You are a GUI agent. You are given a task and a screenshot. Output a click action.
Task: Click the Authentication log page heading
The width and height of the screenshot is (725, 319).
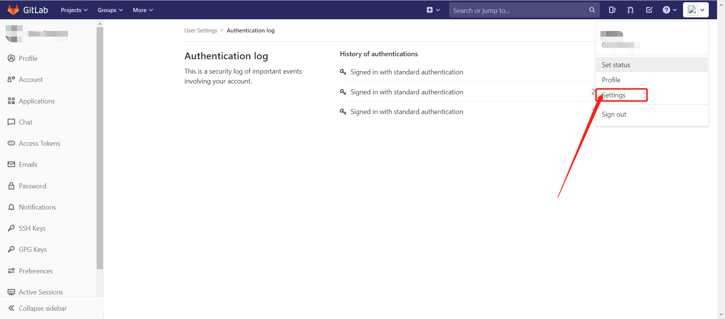pos(226,56)
